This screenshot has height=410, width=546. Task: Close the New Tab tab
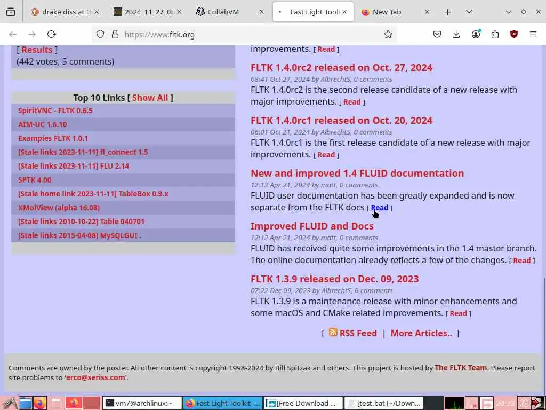click(427, 12)
